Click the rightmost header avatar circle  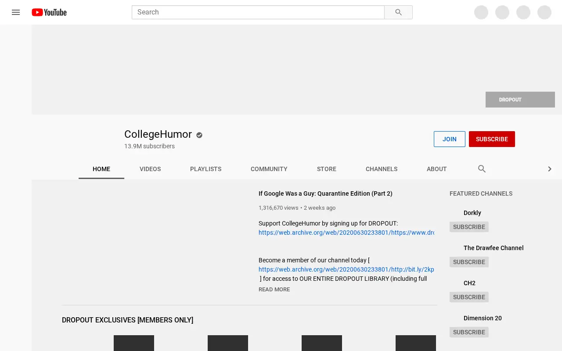[x=544, y=12]
